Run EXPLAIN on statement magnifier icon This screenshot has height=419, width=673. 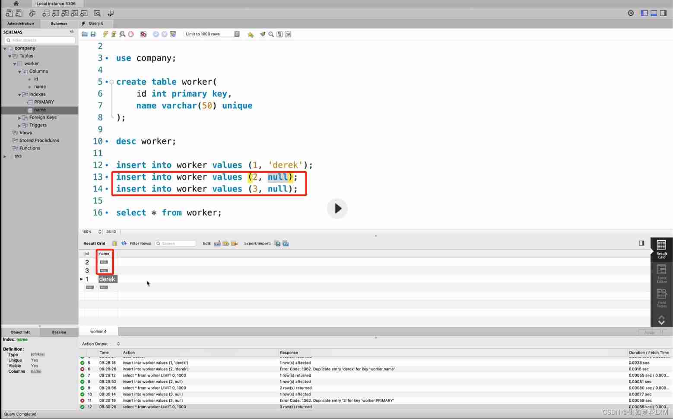122,34
